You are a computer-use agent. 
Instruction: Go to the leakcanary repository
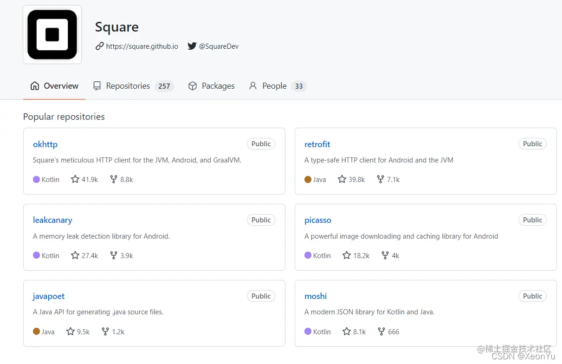(x=52, y=220)
